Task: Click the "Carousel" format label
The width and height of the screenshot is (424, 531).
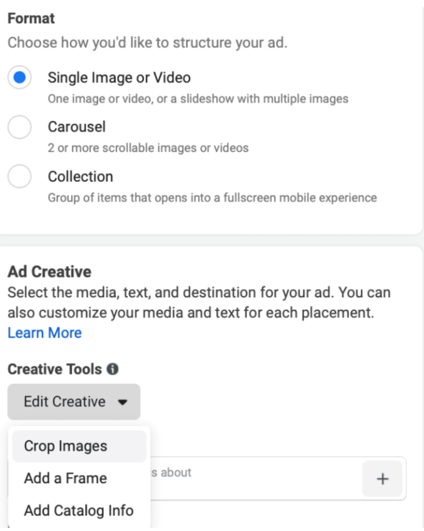Action: 77,127
